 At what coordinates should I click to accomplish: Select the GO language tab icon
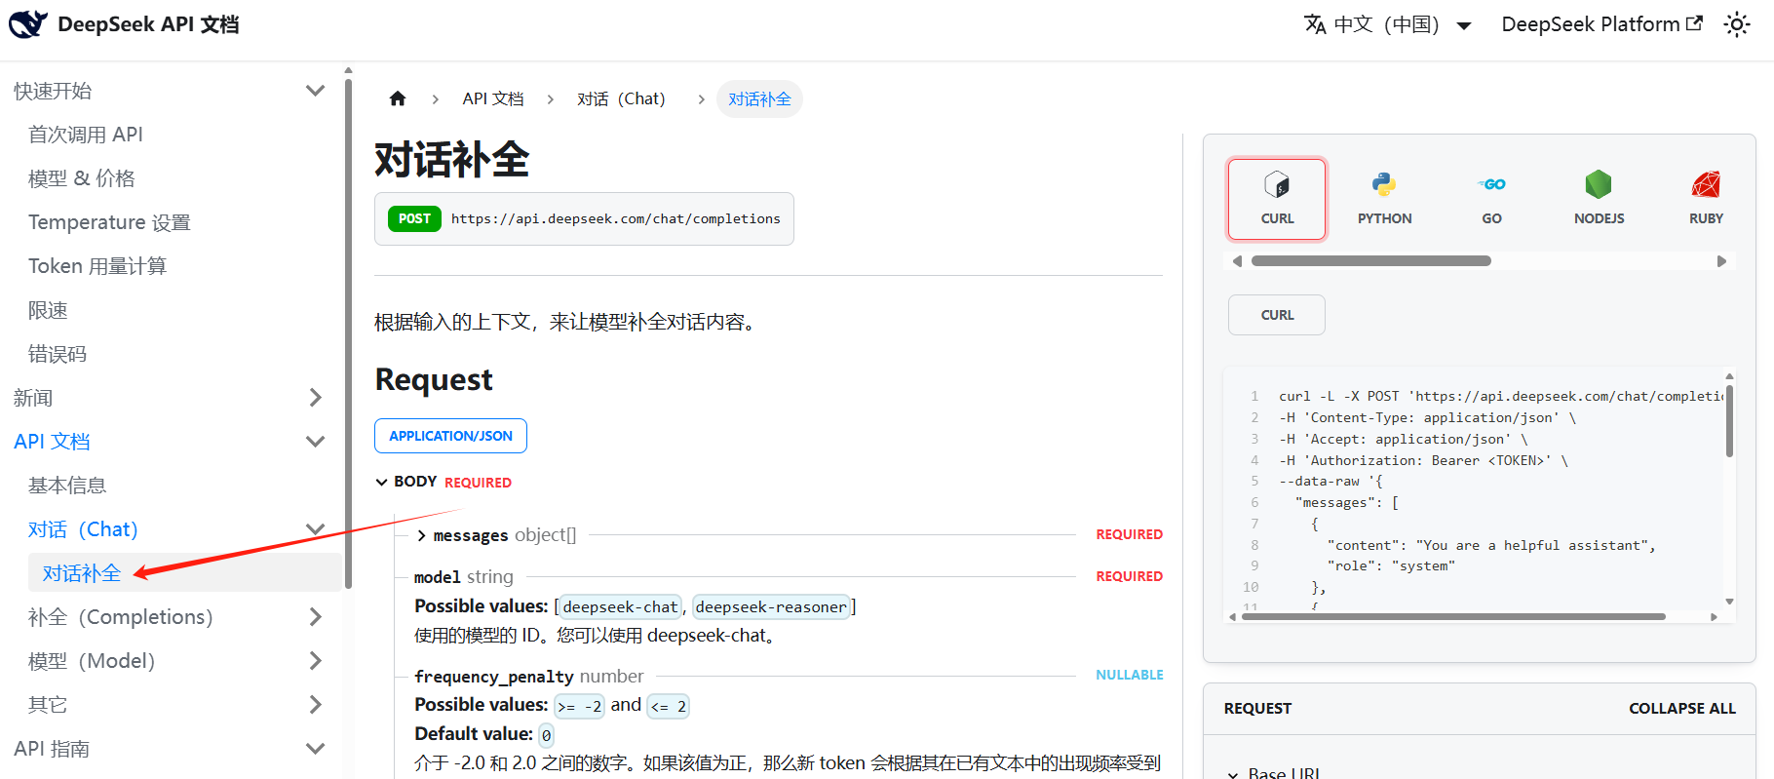pos(1491,198)
